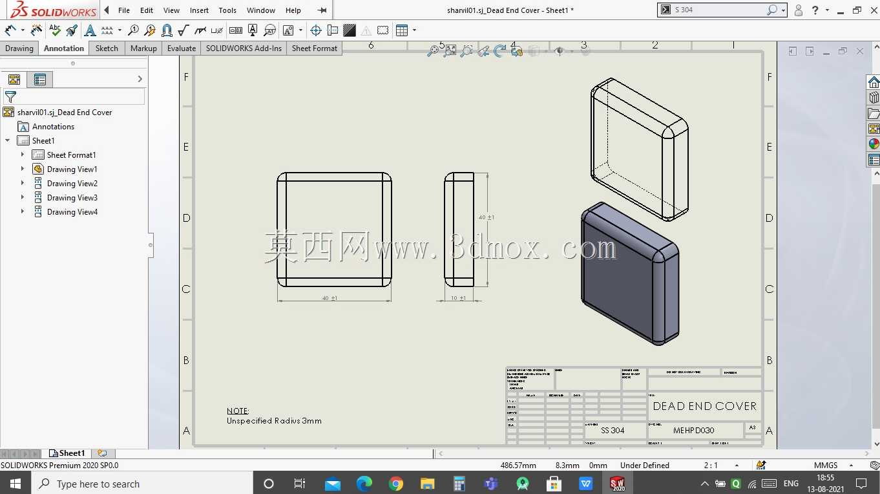Switch to the Sketch tab
880x494 pixels.
(x=107, y=48)
